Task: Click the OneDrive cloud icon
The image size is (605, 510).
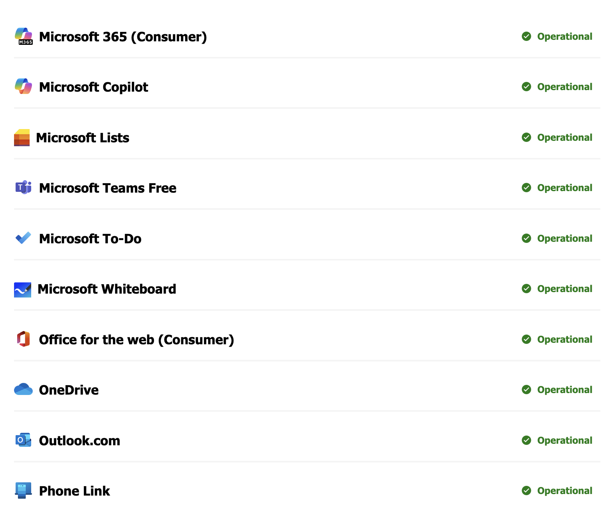Action: [x=23, y=389]
